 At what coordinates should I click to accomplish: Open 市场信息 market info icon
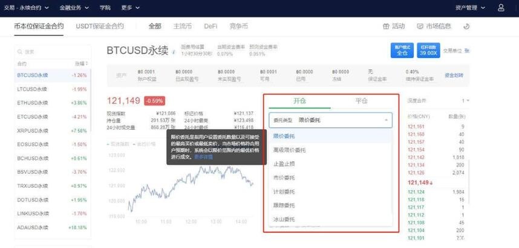(x=420, y=27)
